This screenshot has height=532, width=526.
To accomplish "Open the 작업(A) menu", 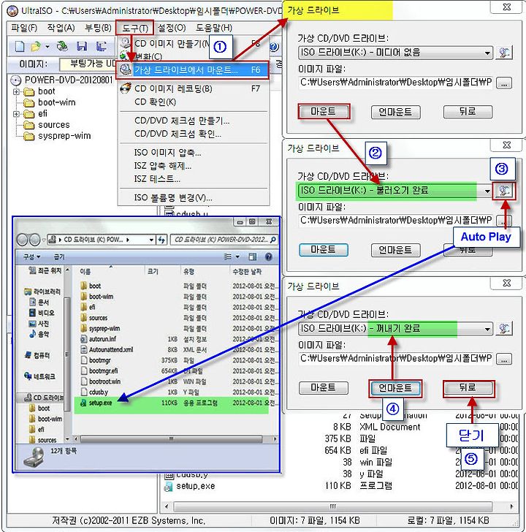I will [61, 28].
